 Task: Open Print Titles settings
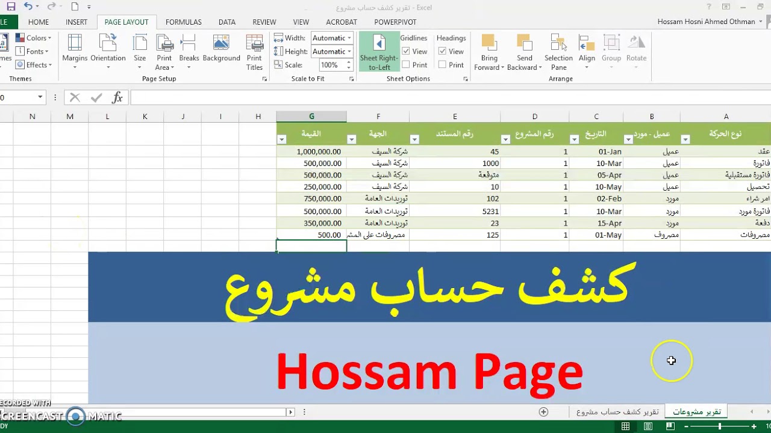254,52
